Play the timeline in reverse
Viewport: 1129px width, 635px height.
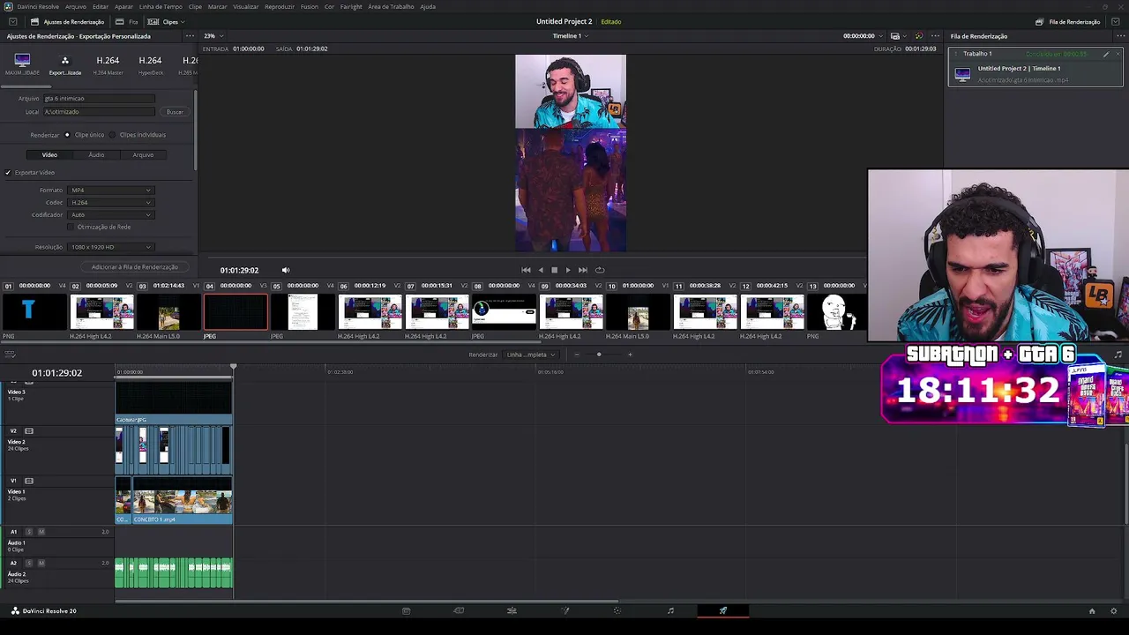click(541, 270)
